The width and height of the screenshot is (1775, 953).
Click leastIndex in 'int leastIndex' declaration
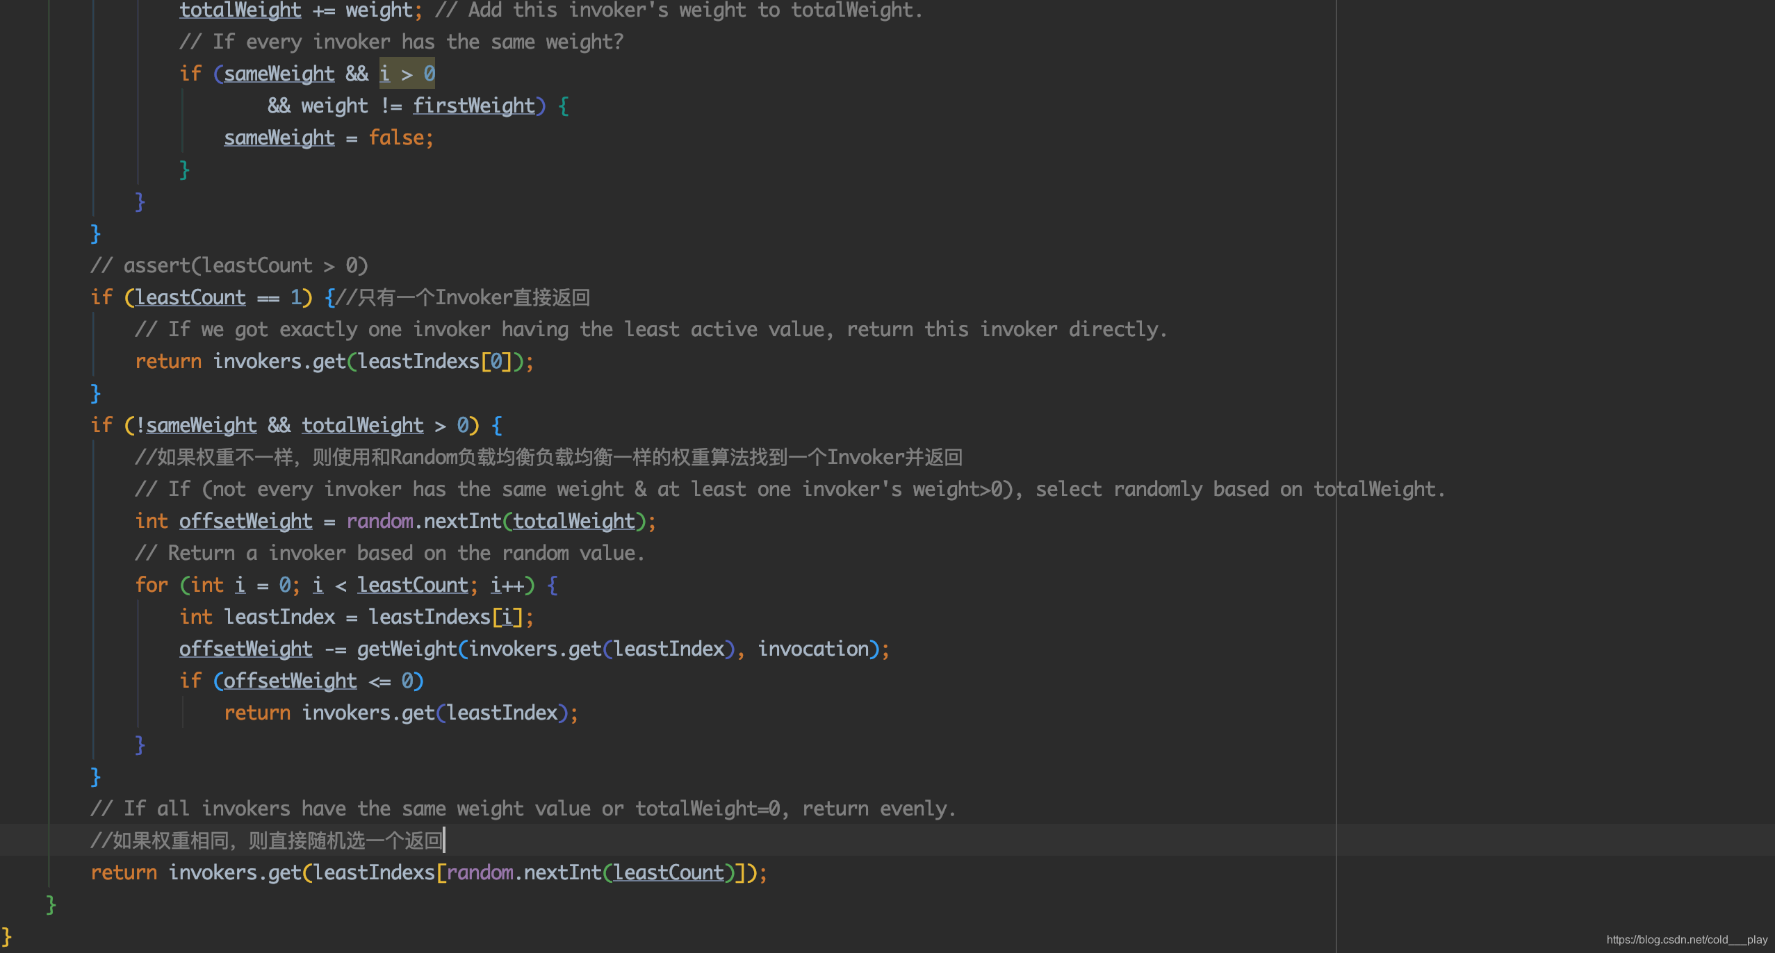[x=279, y=617]
